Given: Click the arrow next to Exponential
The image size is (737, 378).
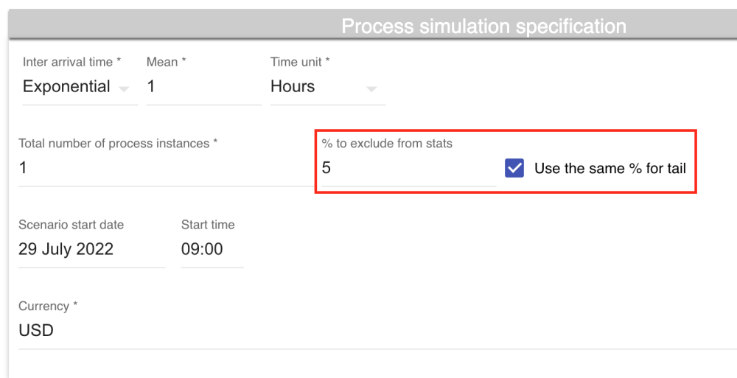Looking at the screenshot, I should (x=124, y=89).
